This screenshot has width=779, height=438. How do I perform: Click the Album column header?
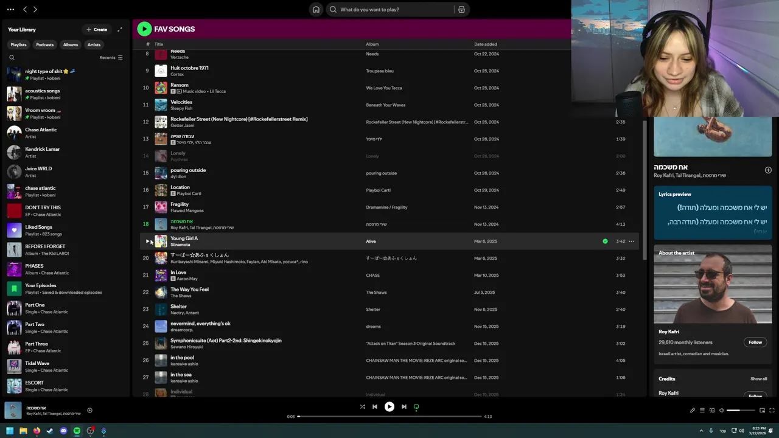(x=372, y=44)
